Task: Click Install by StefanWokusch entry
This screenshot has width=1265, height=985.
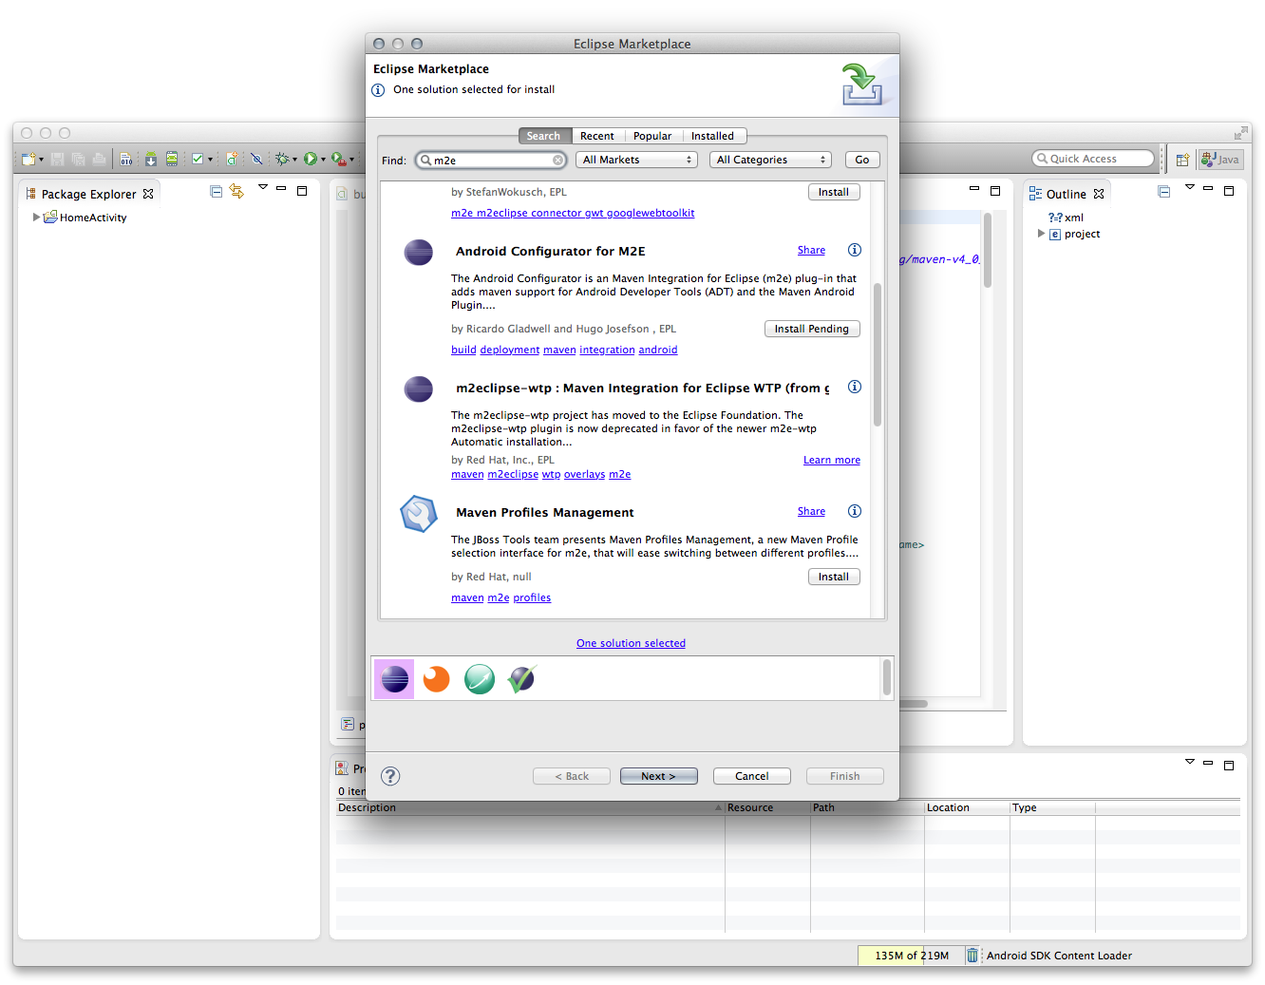Action: (x=834, y=192)
